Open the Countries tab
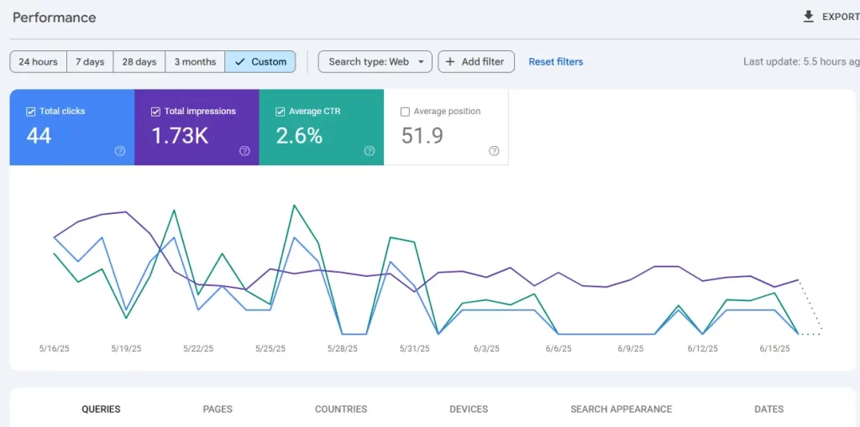Viewport: 860px width, 427px height. (x=341, y=409)
